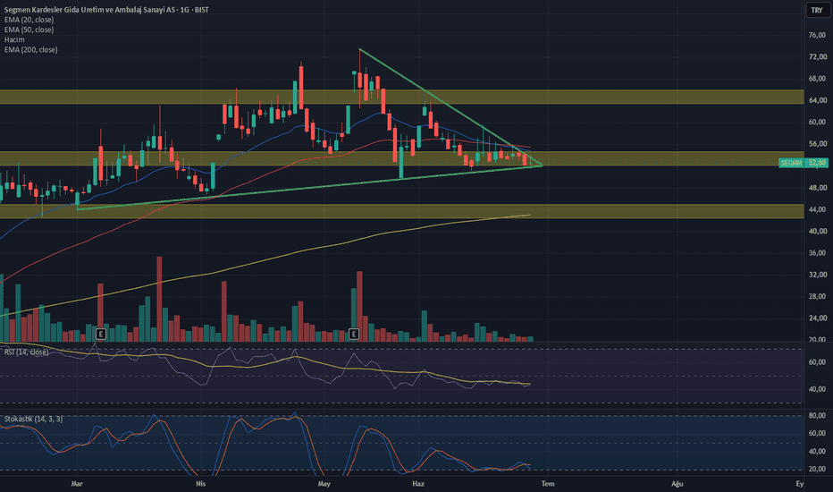Click the "Haz" month on time axis
Viewport: 833px width, 492px height.
pos(418,483)
